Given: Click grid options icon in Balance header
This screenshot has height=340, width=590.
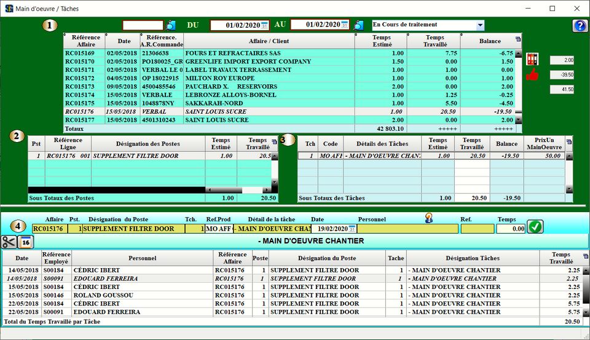Looking at the screenshot, I should (x=517, y=39).
